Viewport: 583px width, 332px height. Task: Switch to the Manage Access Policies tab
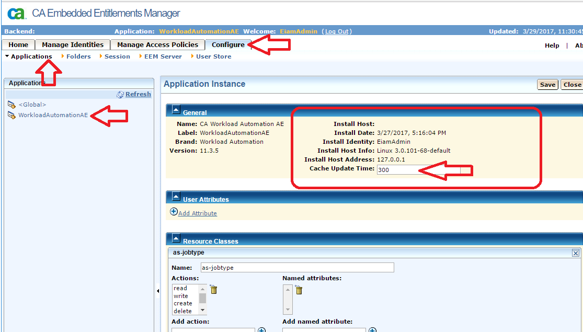click(157, 44)
